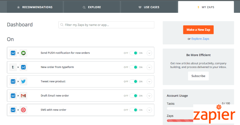The image size is (240, 125).
Task: Open the dropdown for Draft Email new order
Action: (x=149, y=96)
